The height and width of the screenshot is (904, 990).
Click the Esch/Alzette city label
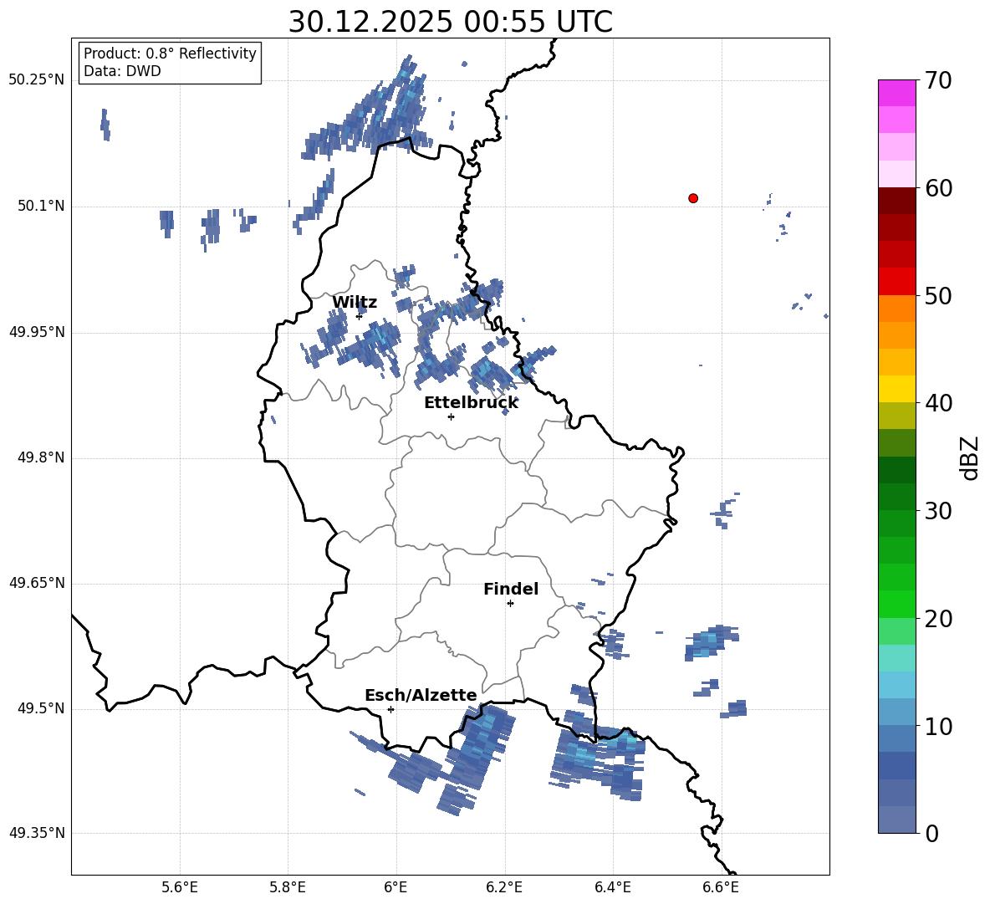pos(421,695)
